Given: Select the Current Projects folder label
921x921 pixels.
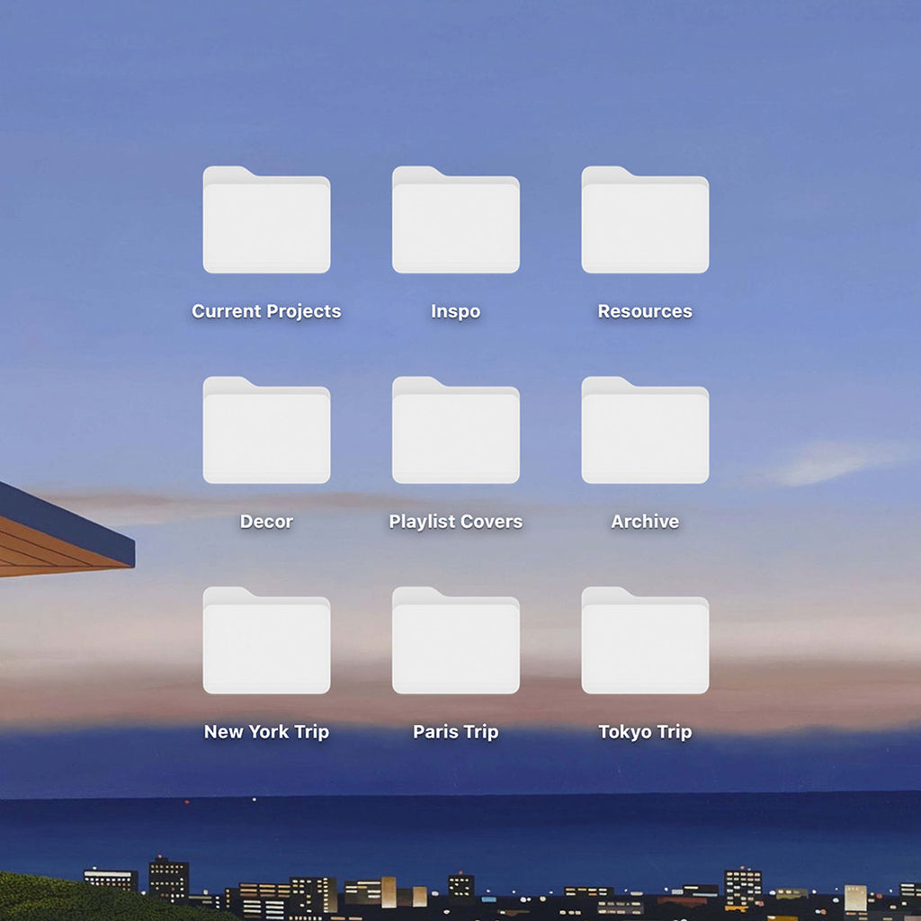Looking at the screenshot, I should pyautogui.click(x=266, y=311).
